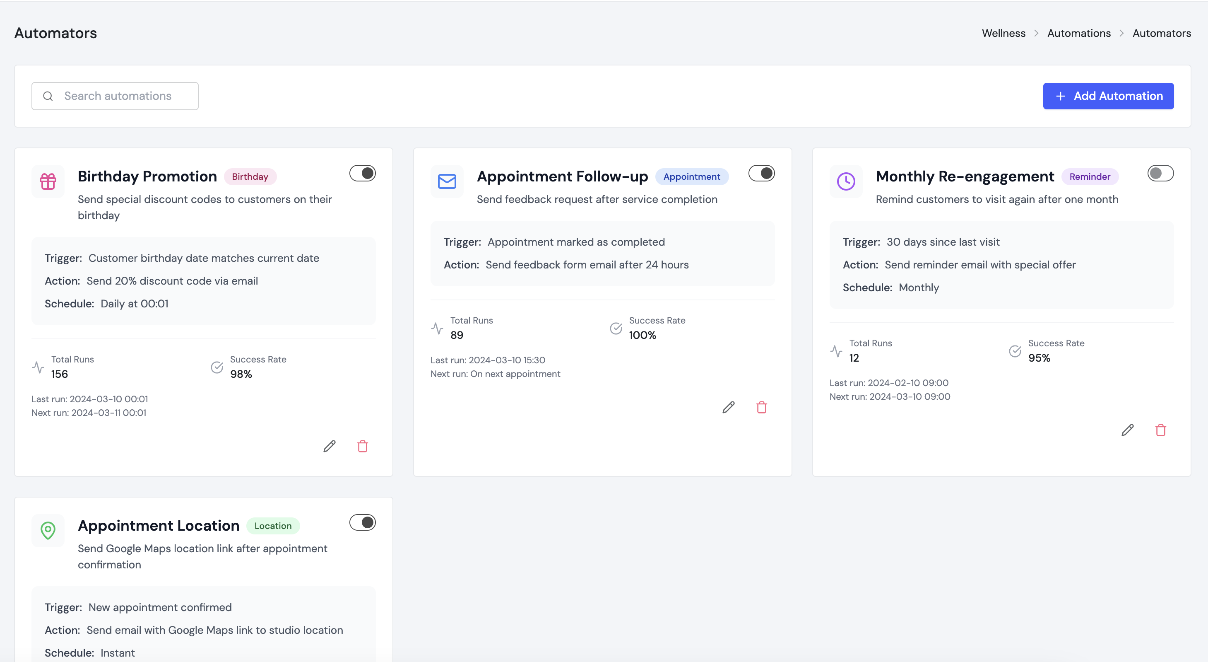1208x662 pixels.
Task: Click the Appointment category badge
Action: 692,176
